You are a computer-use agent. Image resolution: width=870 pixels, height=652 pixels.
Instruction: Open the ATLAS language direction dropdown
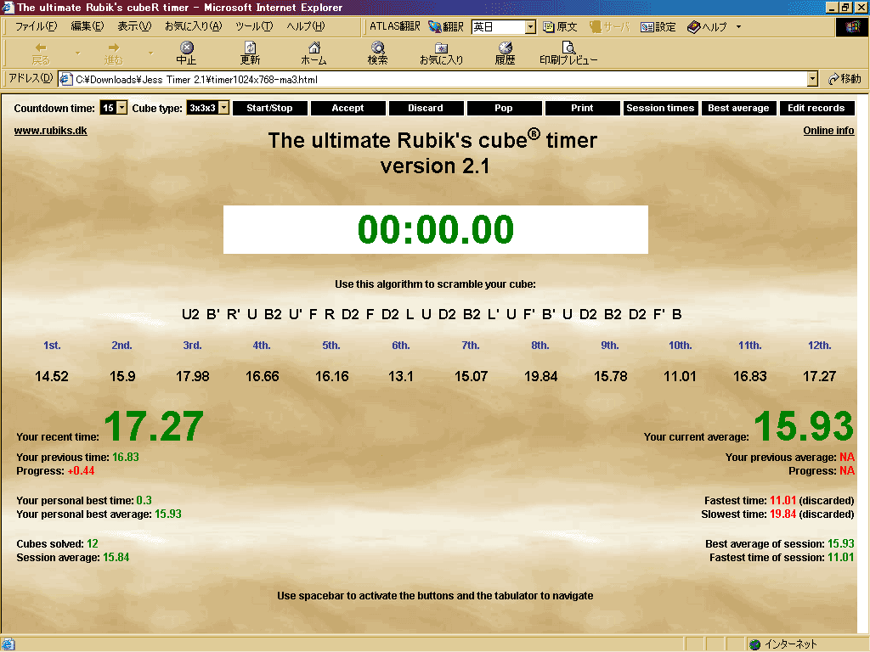pyautogui.click(x=530, y=27)
